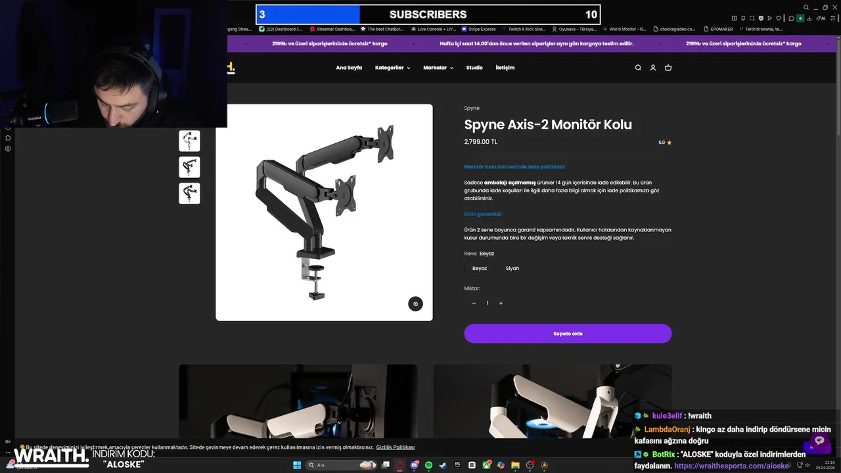This screenshot has width=841, height=473.
Task: Click the Monitör Kolu iade politikası heading
Action: tap(514, 167)
